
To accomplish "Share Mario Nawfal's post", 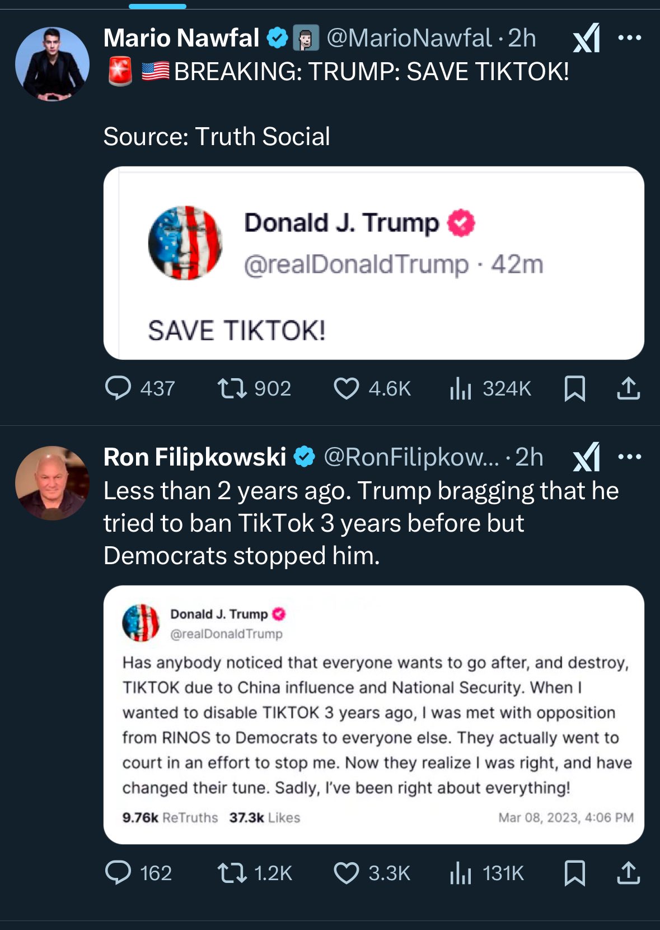I will tap(628, 388).
